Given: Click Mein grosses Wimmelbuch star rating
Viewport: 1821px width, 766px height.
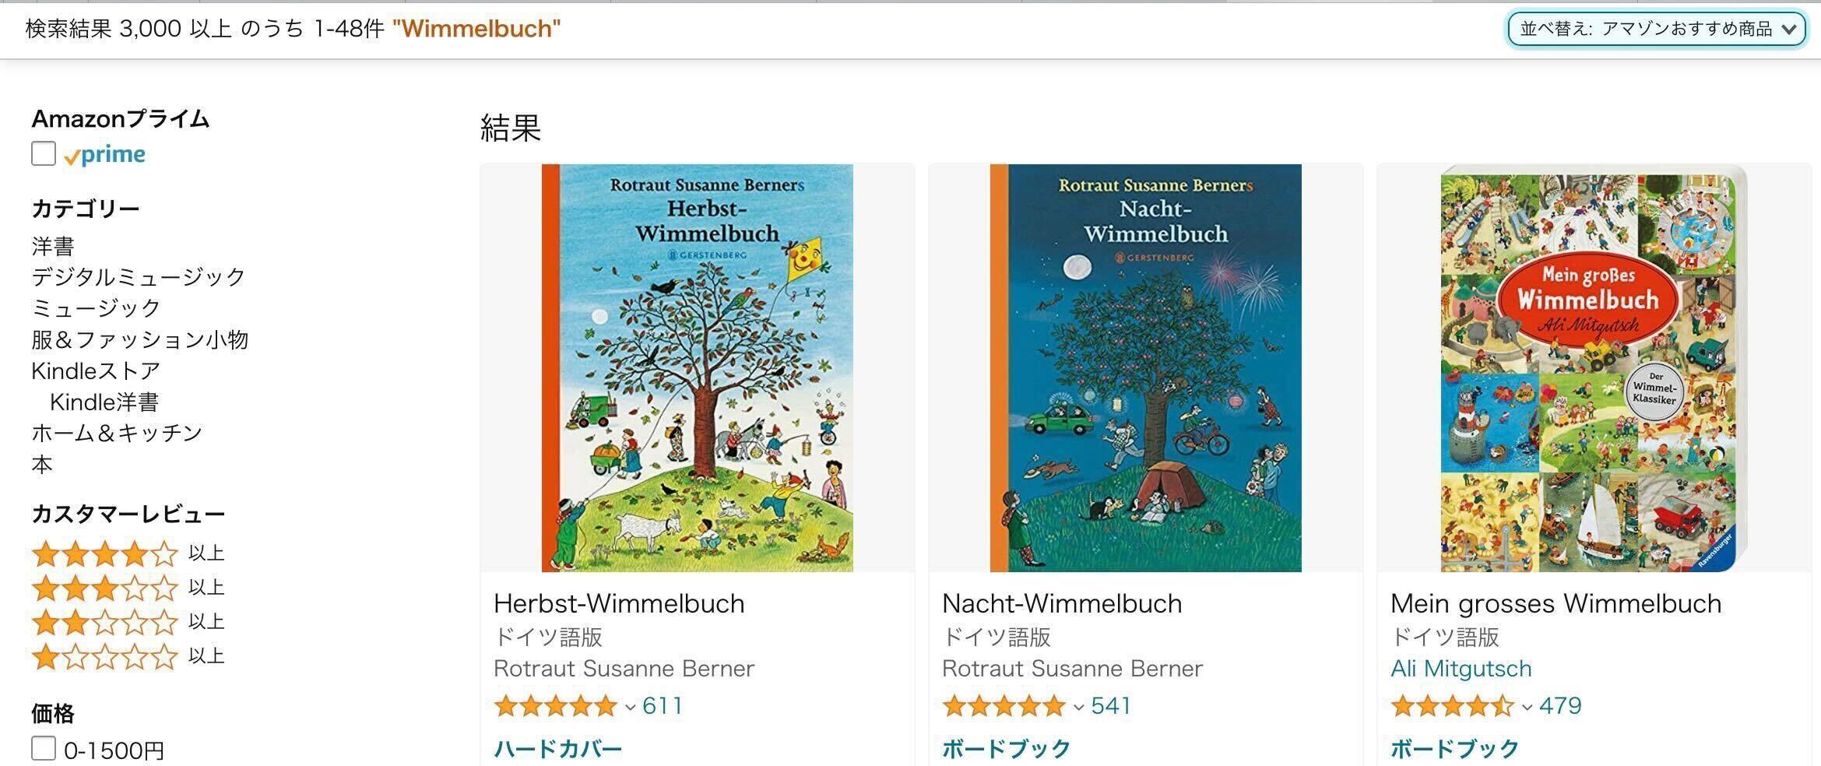Looking at the screenshot, I should 1452,706.
